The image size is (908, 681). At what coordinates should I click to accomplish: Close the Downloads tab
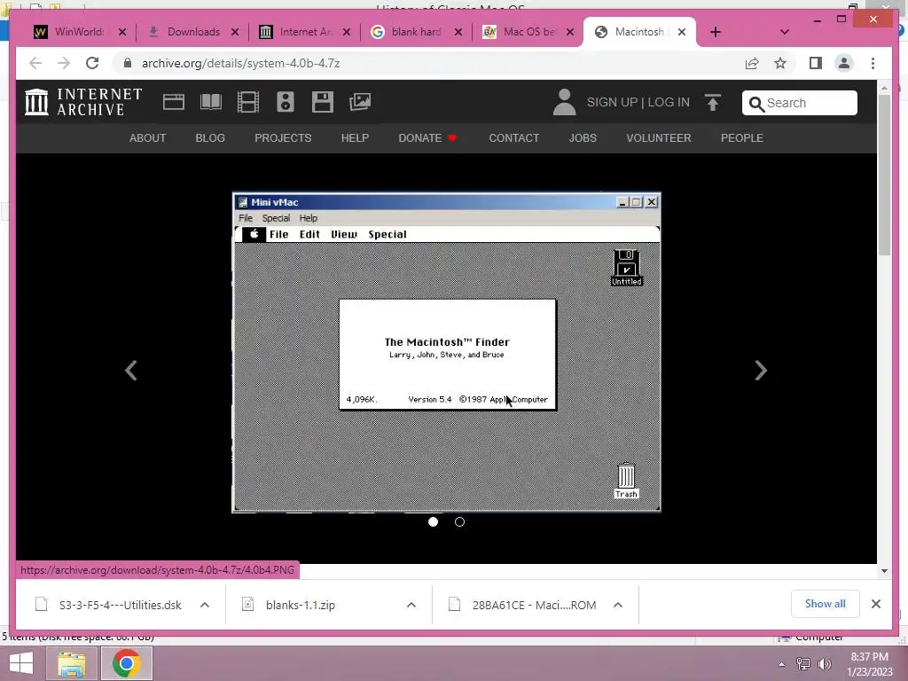(234, 32)
